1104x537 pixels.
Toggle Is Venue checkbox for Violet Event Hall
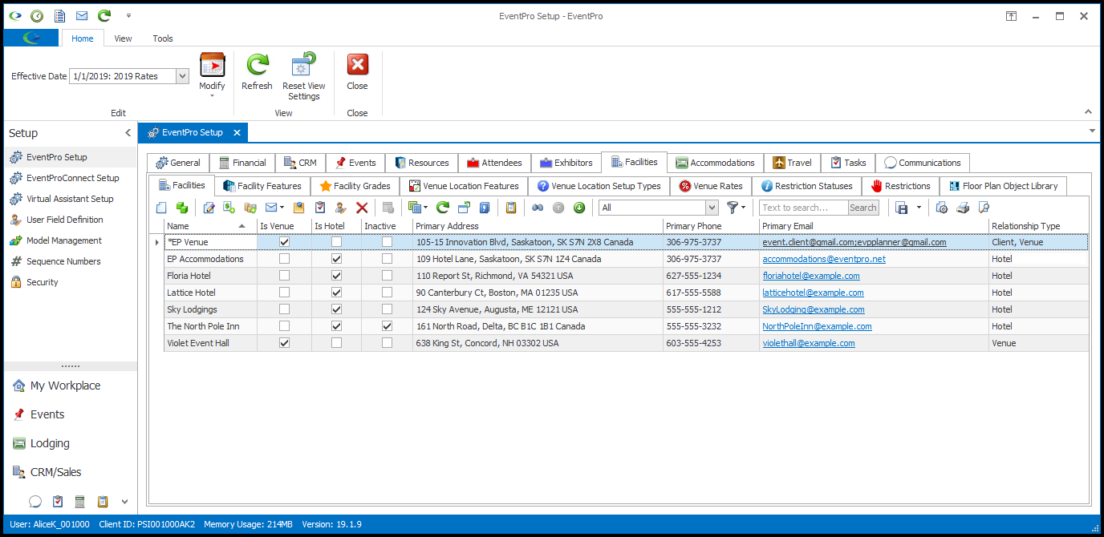(x=284, y=343)
